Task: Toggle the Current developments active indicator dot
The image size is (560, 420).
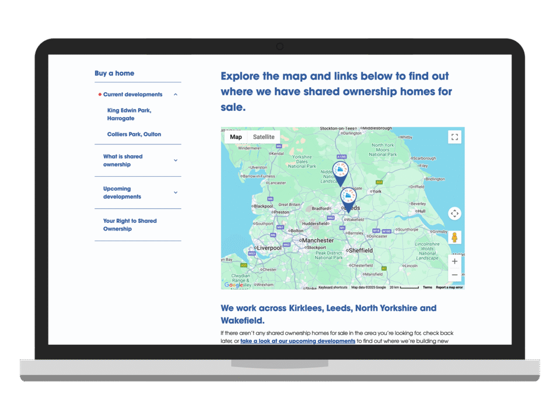Action: (x=99, y=94)
